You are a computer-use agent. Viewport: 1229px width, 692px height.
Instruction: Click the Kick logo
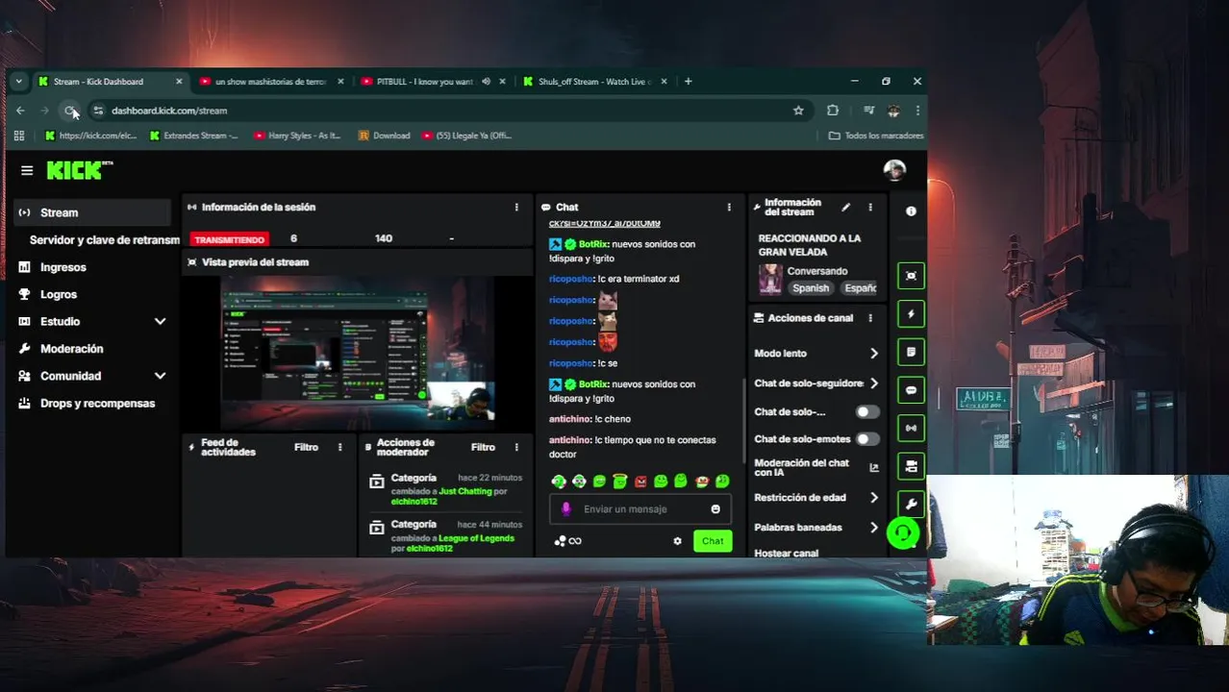click(x=80, y=170)
